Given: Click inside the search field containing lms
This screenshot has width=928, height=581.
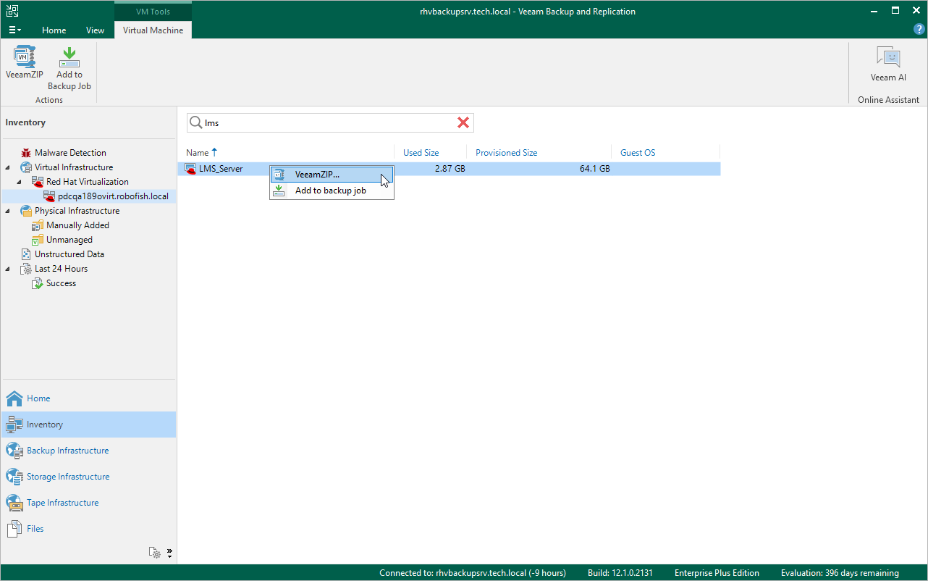Looking at the screenshot, I should (x=329, y=123).
